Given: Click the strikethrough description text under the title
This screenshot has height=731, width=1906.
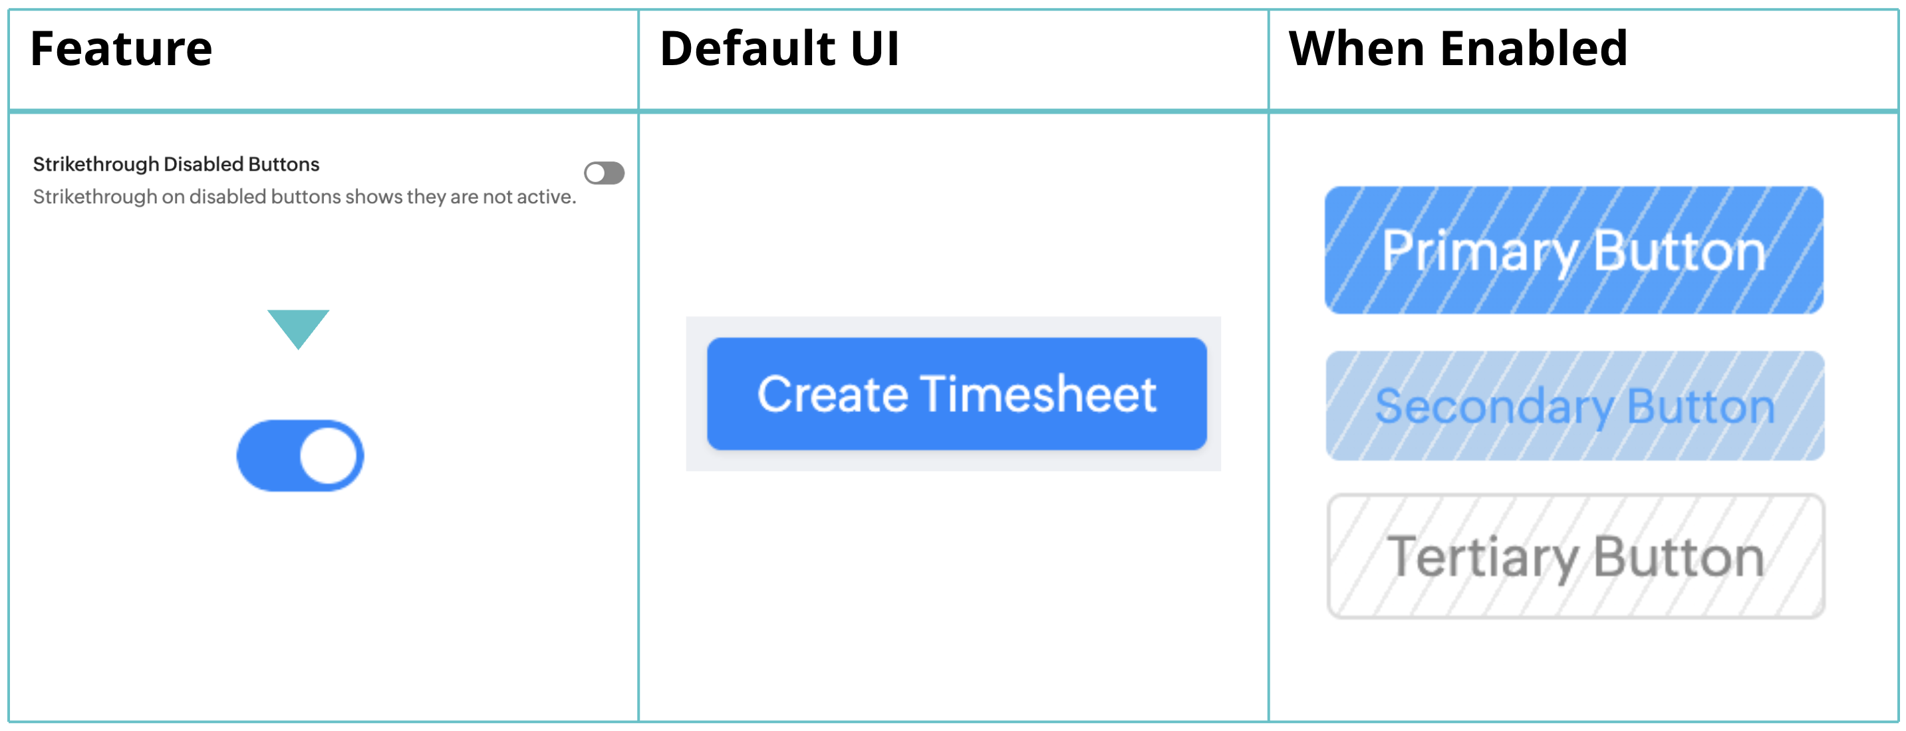Looking at the screenshot, I should (x=304, y=197).
